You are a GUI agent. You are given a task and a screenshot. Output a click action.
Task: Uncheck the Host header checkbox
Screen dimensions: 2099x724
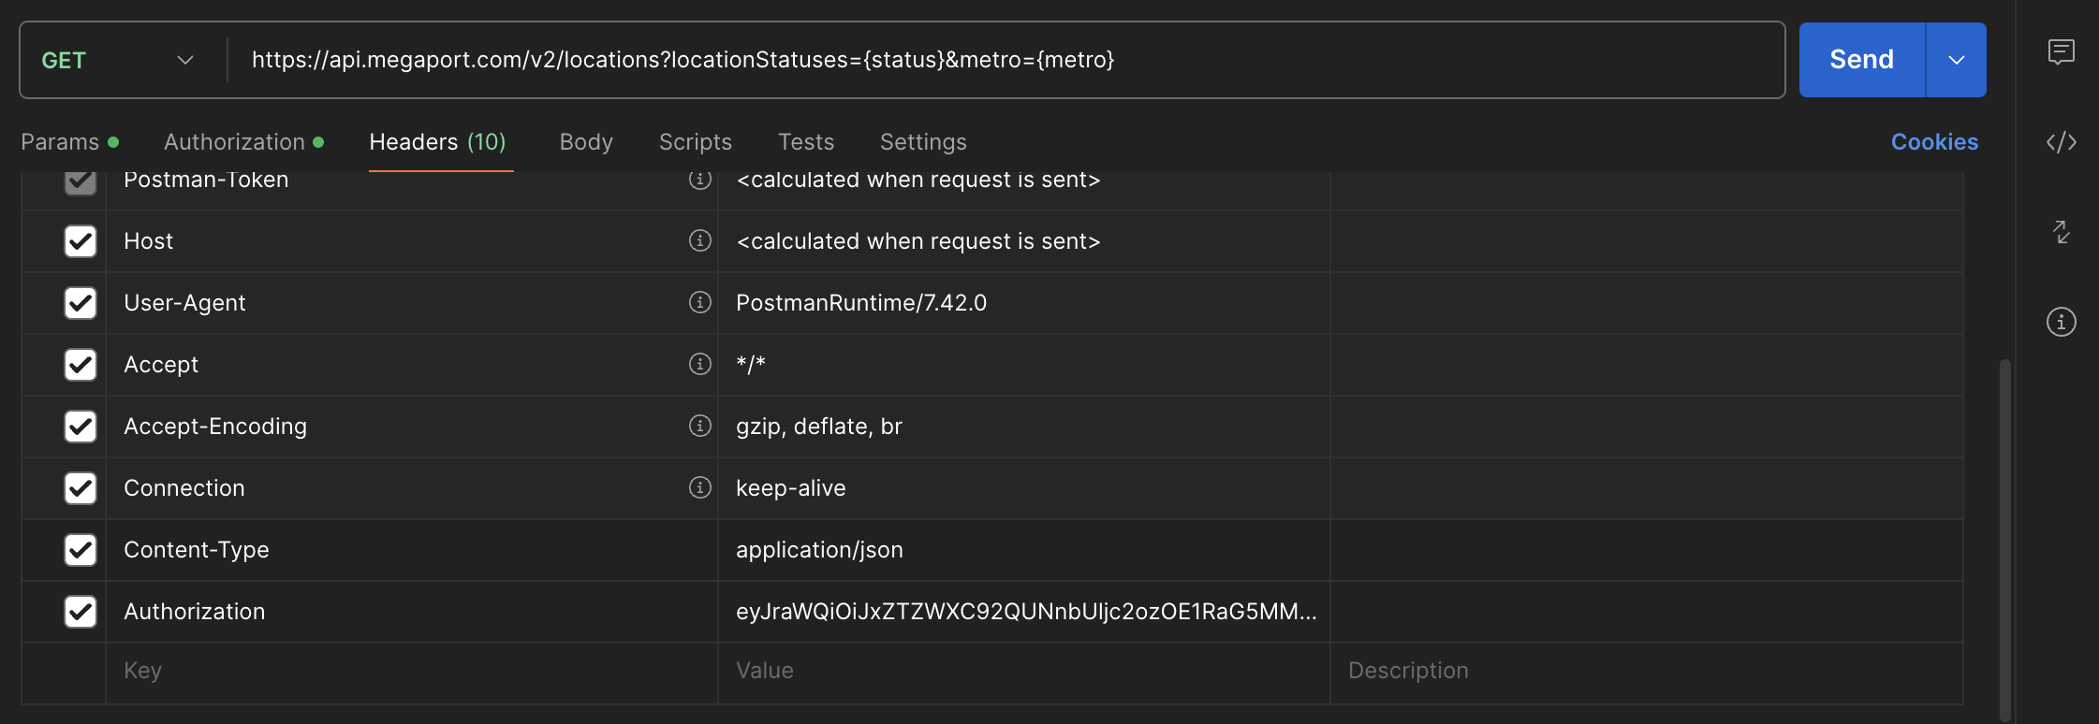point(81,241)
